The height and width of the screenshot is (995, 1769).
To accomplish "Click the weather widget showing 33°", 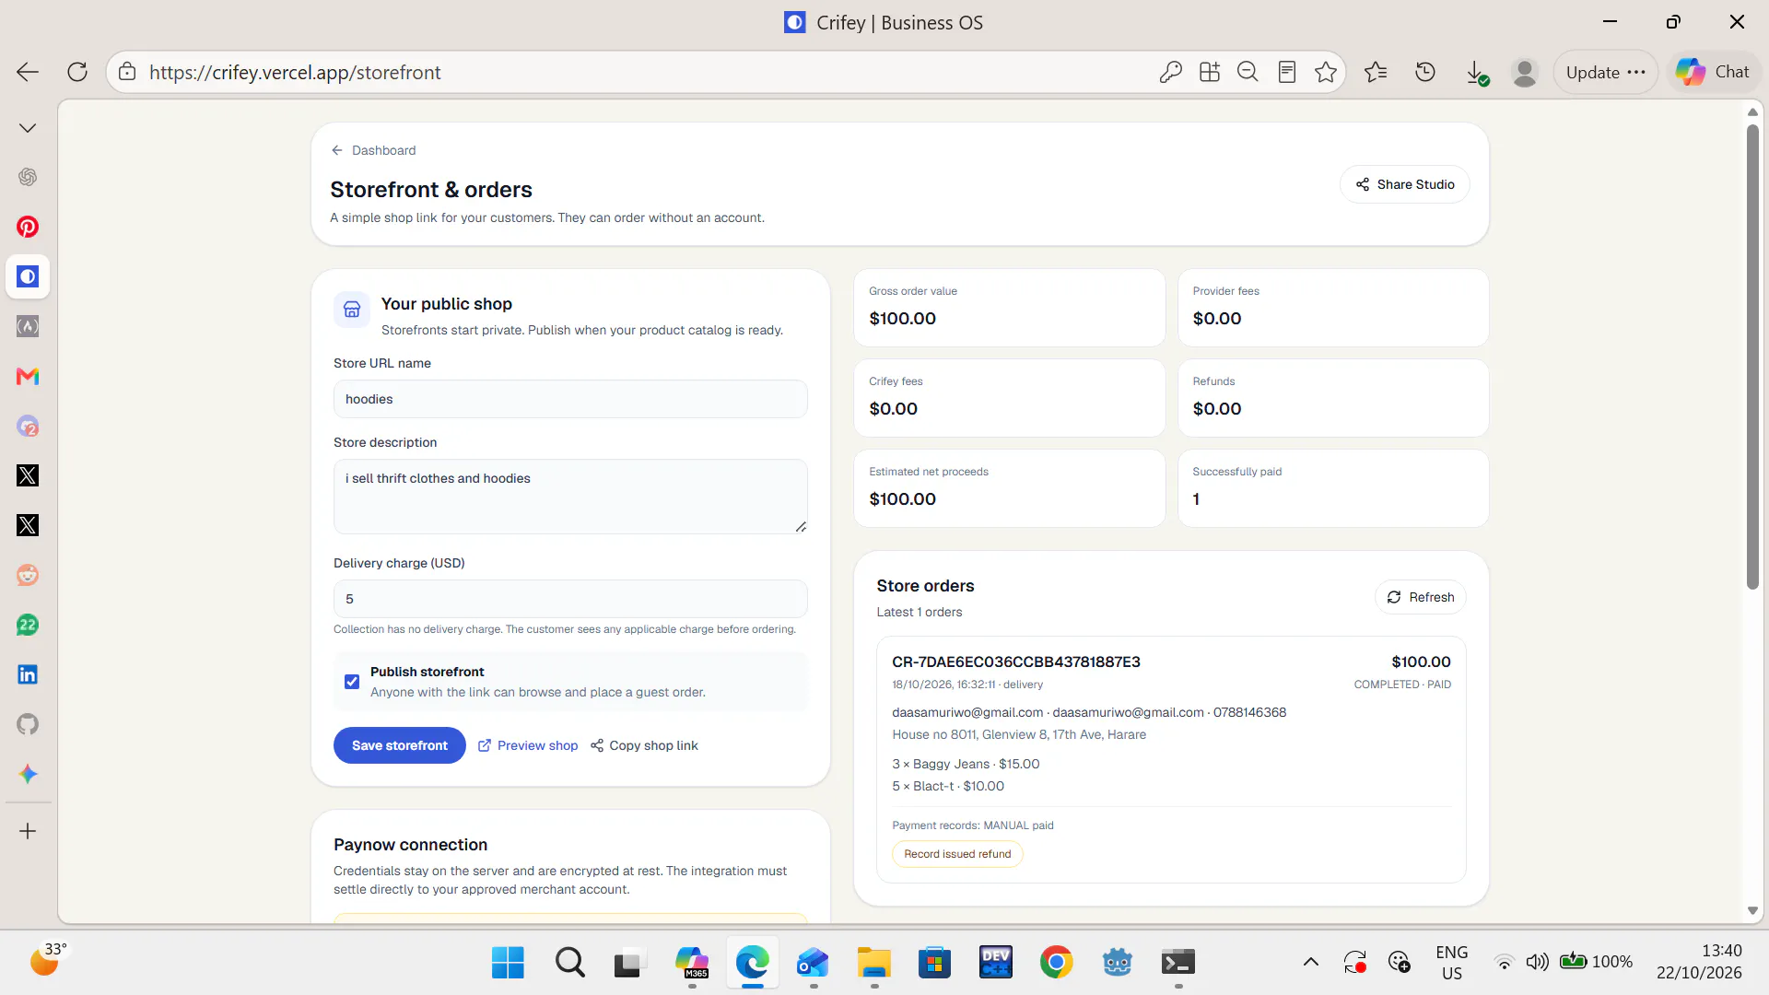I will [x=48, y=960].
